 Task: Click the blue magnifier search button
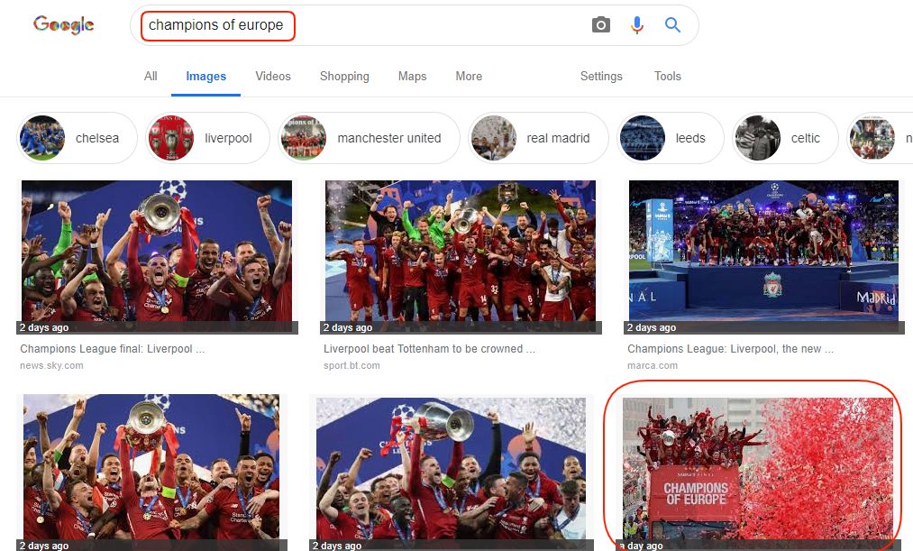point(672,25)
